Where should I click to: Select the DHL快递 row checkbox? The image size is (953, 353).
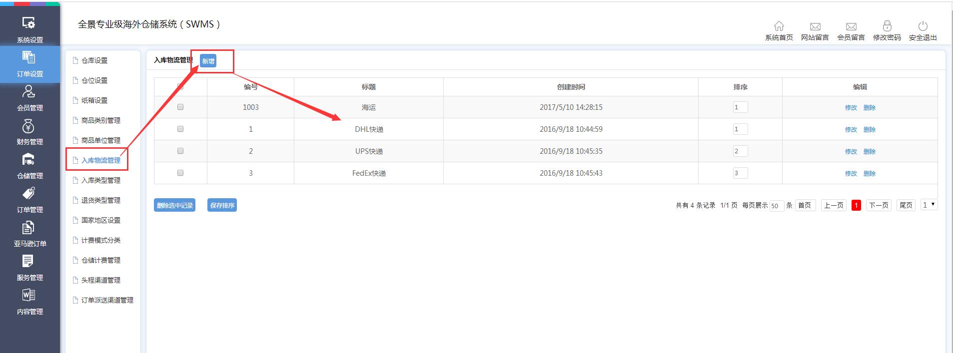click(180, 129)
